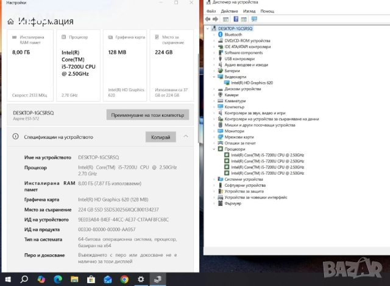This screenshot has height=286, width=390.
Task: Click the Инсталирана RAM памет card
Action: coord(30,66)
